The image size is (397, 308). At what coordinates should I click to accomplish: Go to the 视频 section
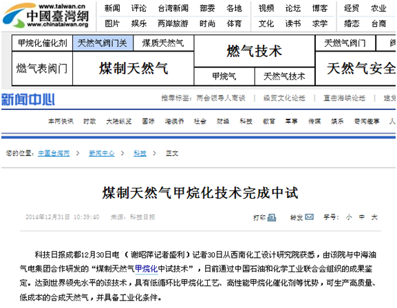(x=266, y=8)
